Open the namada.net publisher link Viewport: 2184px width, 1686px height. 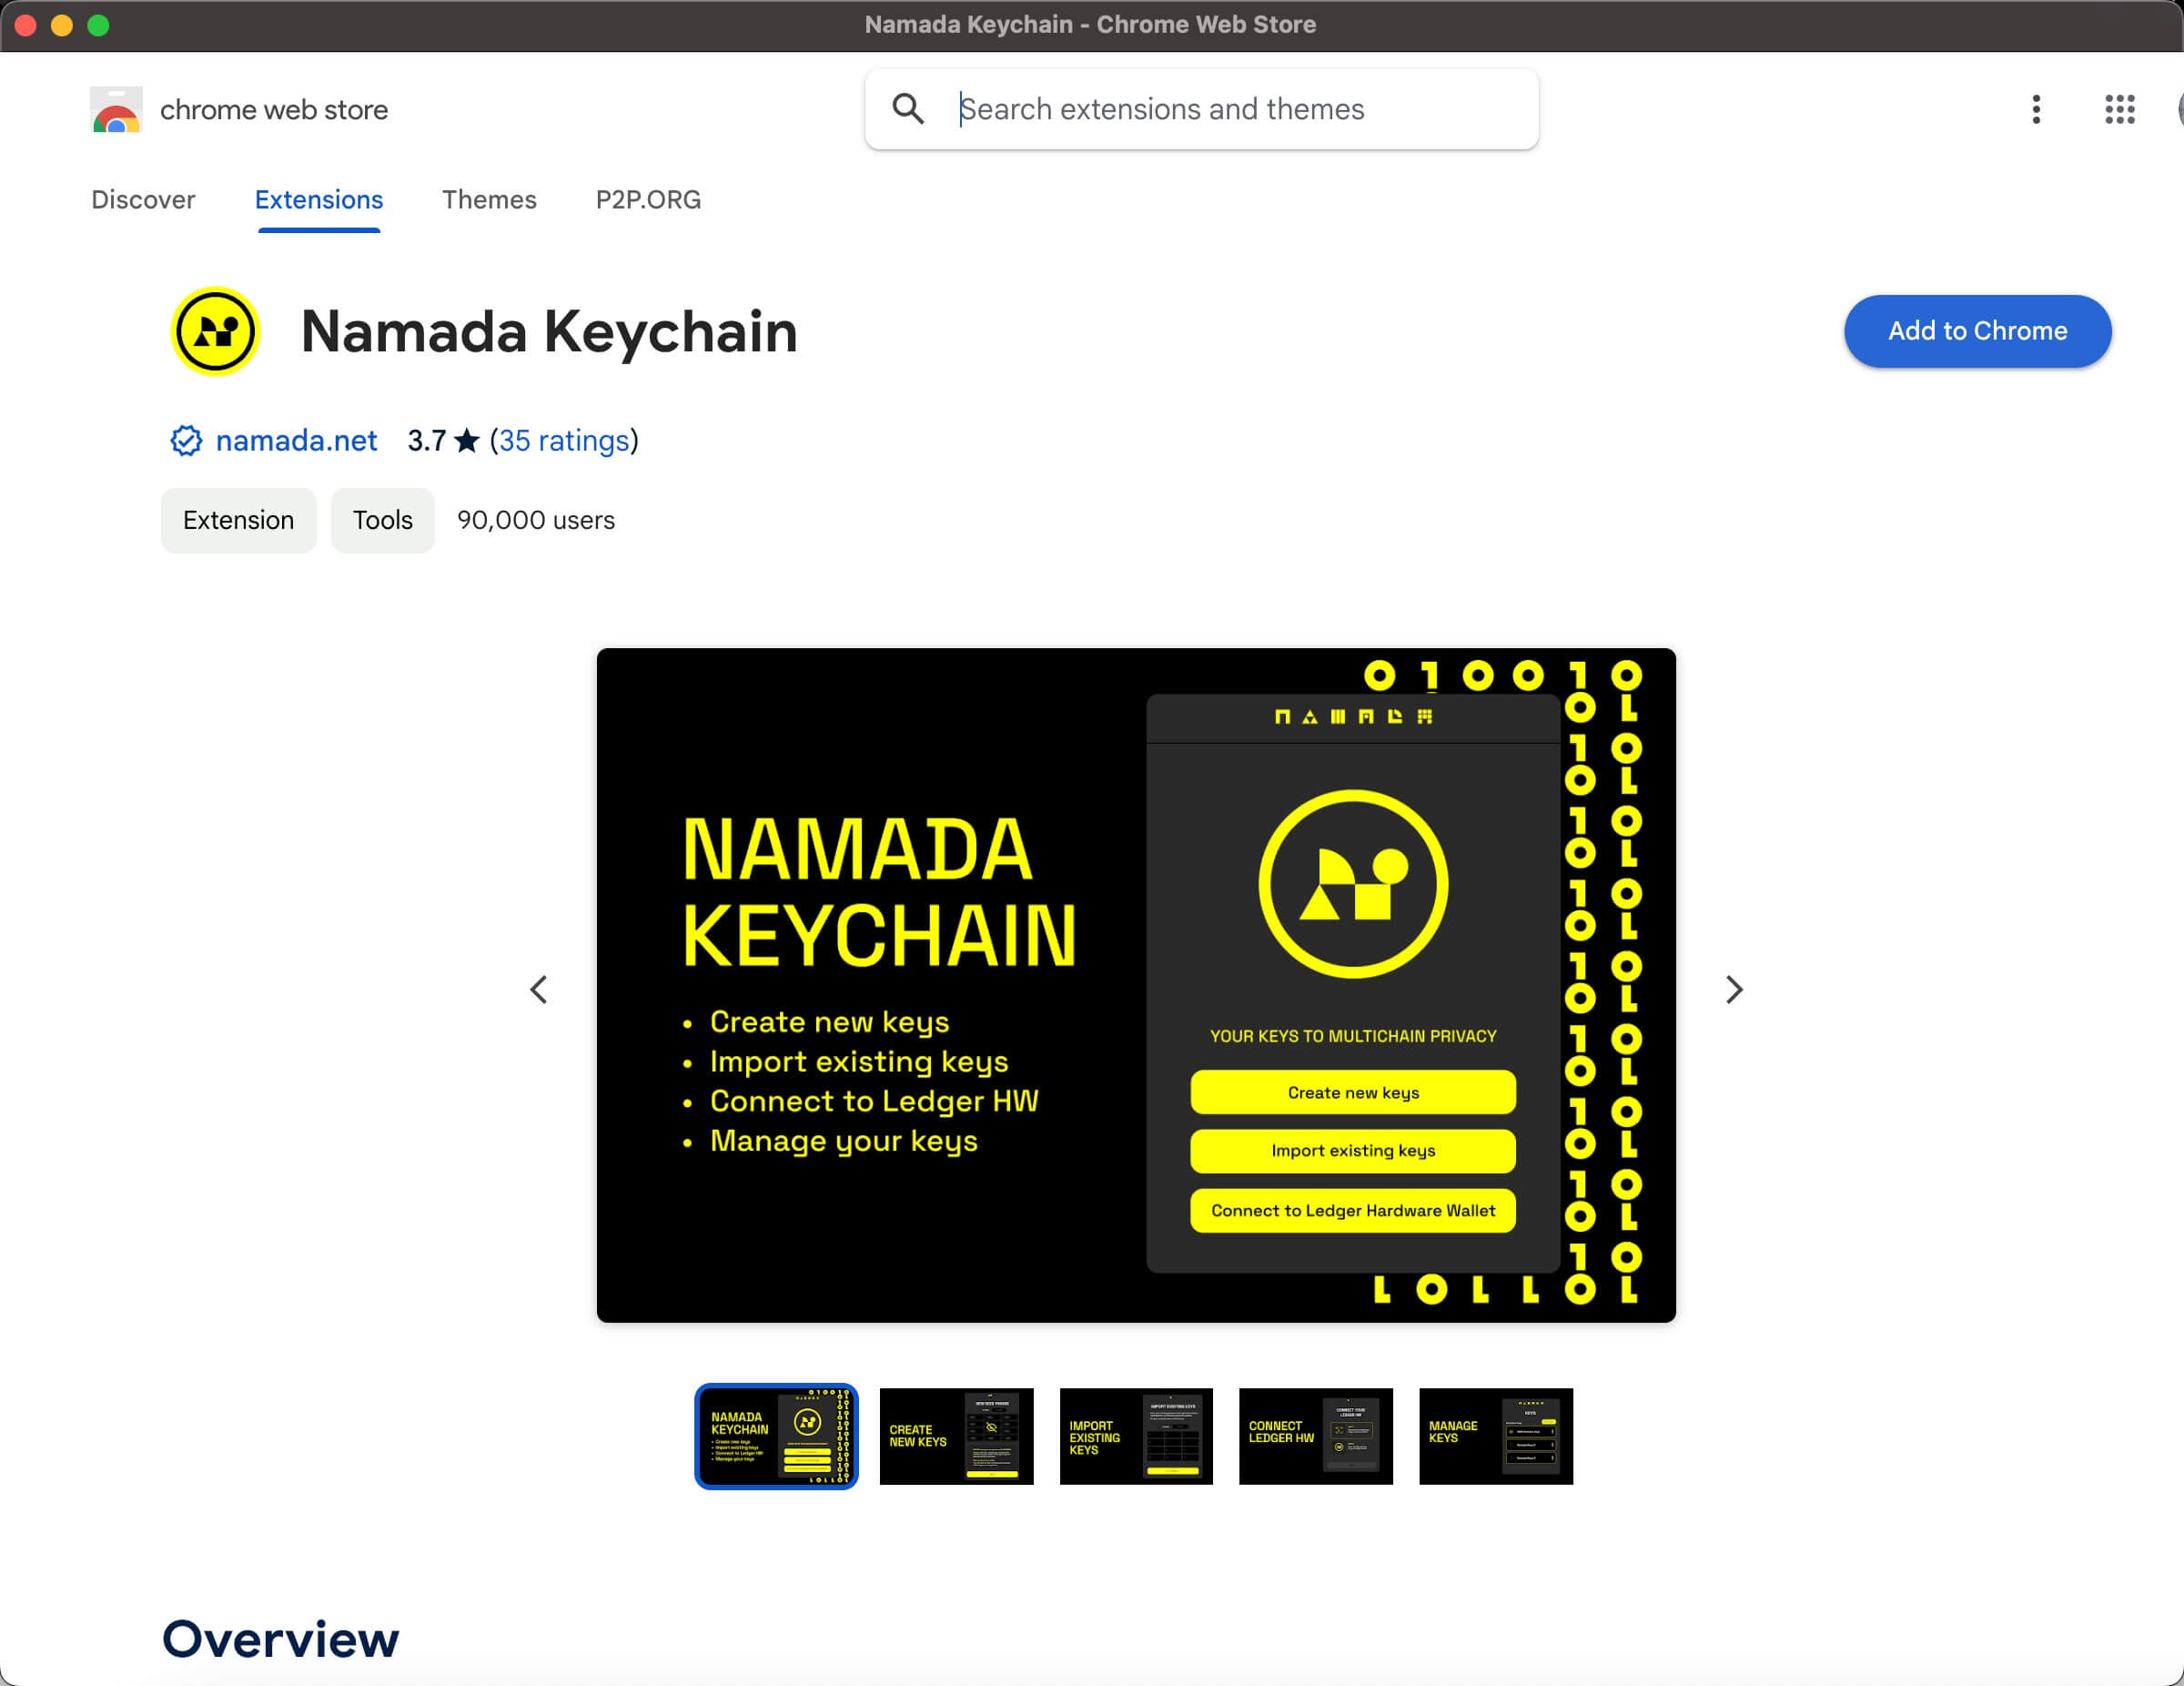click(296, 441)
